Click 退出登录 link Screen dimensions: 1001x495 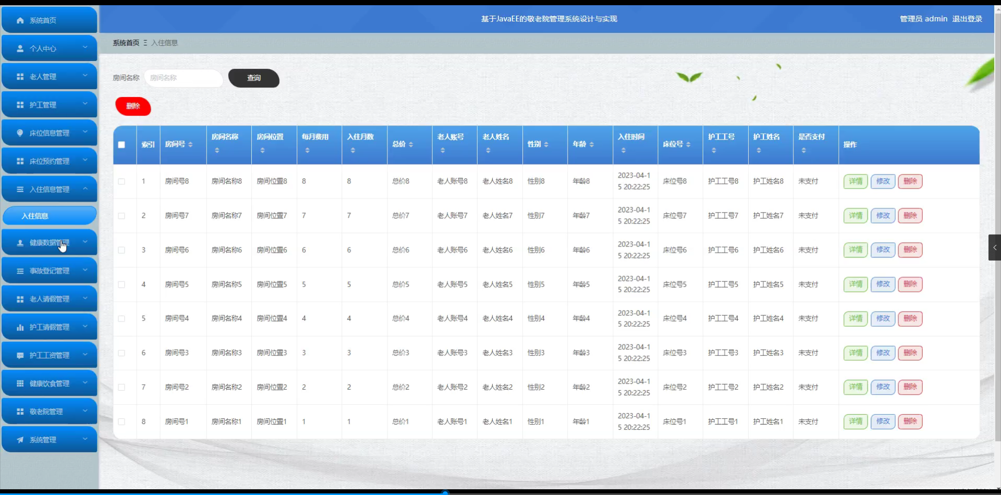pos(967,19)
